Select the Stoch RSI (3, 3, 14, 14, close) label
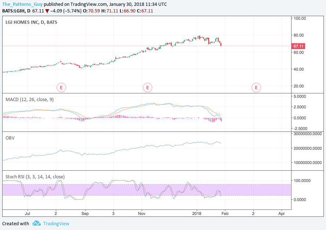The height and width of the screenshot is (230, 326). coord(35,177)
